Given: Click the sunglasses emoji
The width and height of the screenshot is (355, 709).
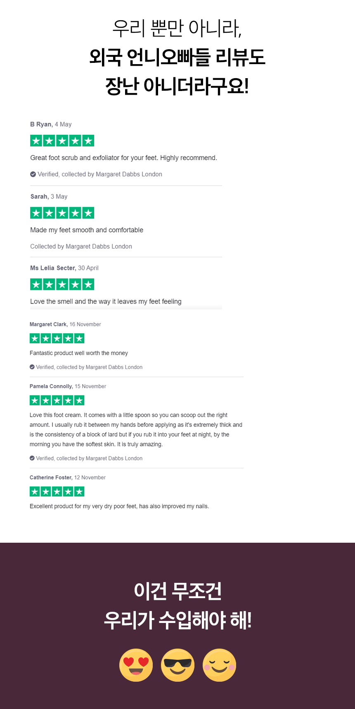Looking at the screenshot, I should [177, 665].
